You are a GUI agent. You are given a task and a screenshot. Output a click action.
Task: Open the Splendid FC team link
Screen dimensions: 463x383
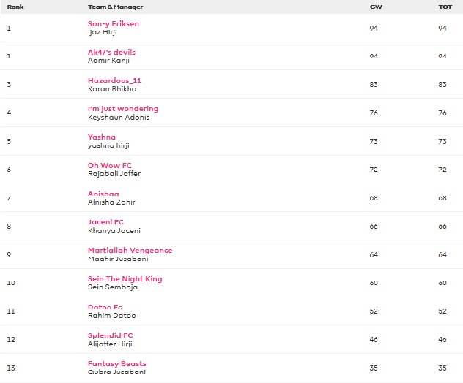(110, 335)
